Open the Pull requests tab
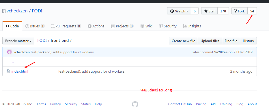269x109 pixels. click(x=66, y=26)
